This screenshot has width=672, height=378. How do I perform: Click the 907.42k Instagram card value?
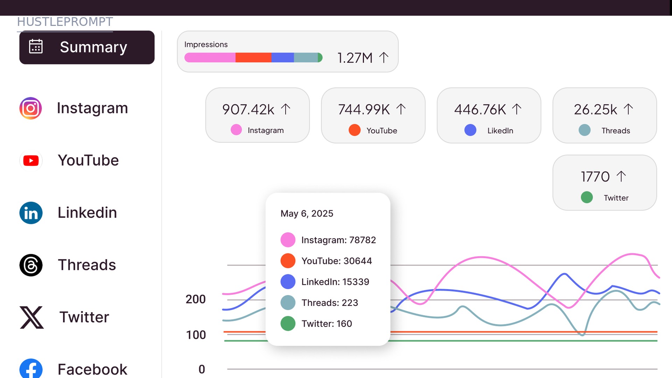[248, 110]
